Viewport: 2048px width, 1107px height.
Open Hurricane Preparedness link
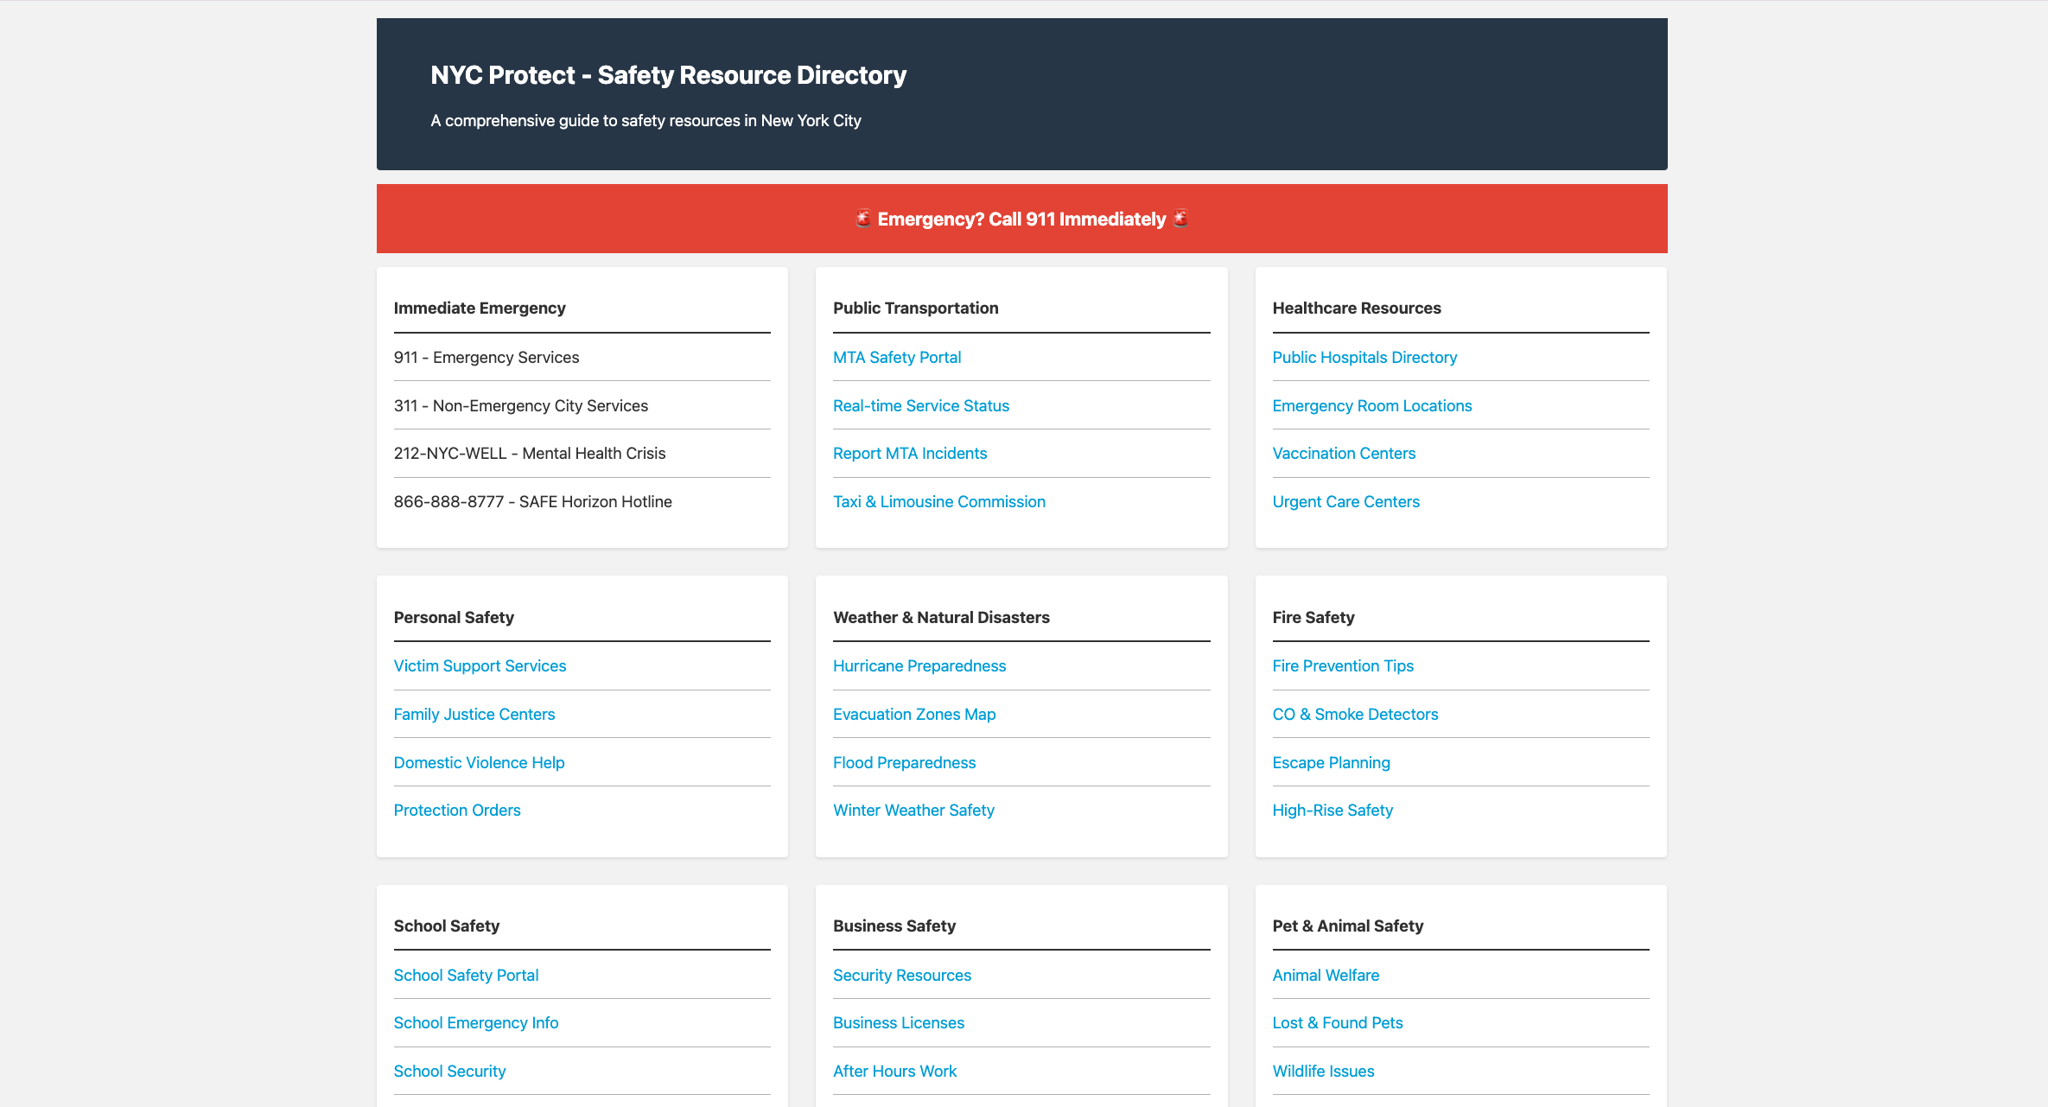coord(919,665)
